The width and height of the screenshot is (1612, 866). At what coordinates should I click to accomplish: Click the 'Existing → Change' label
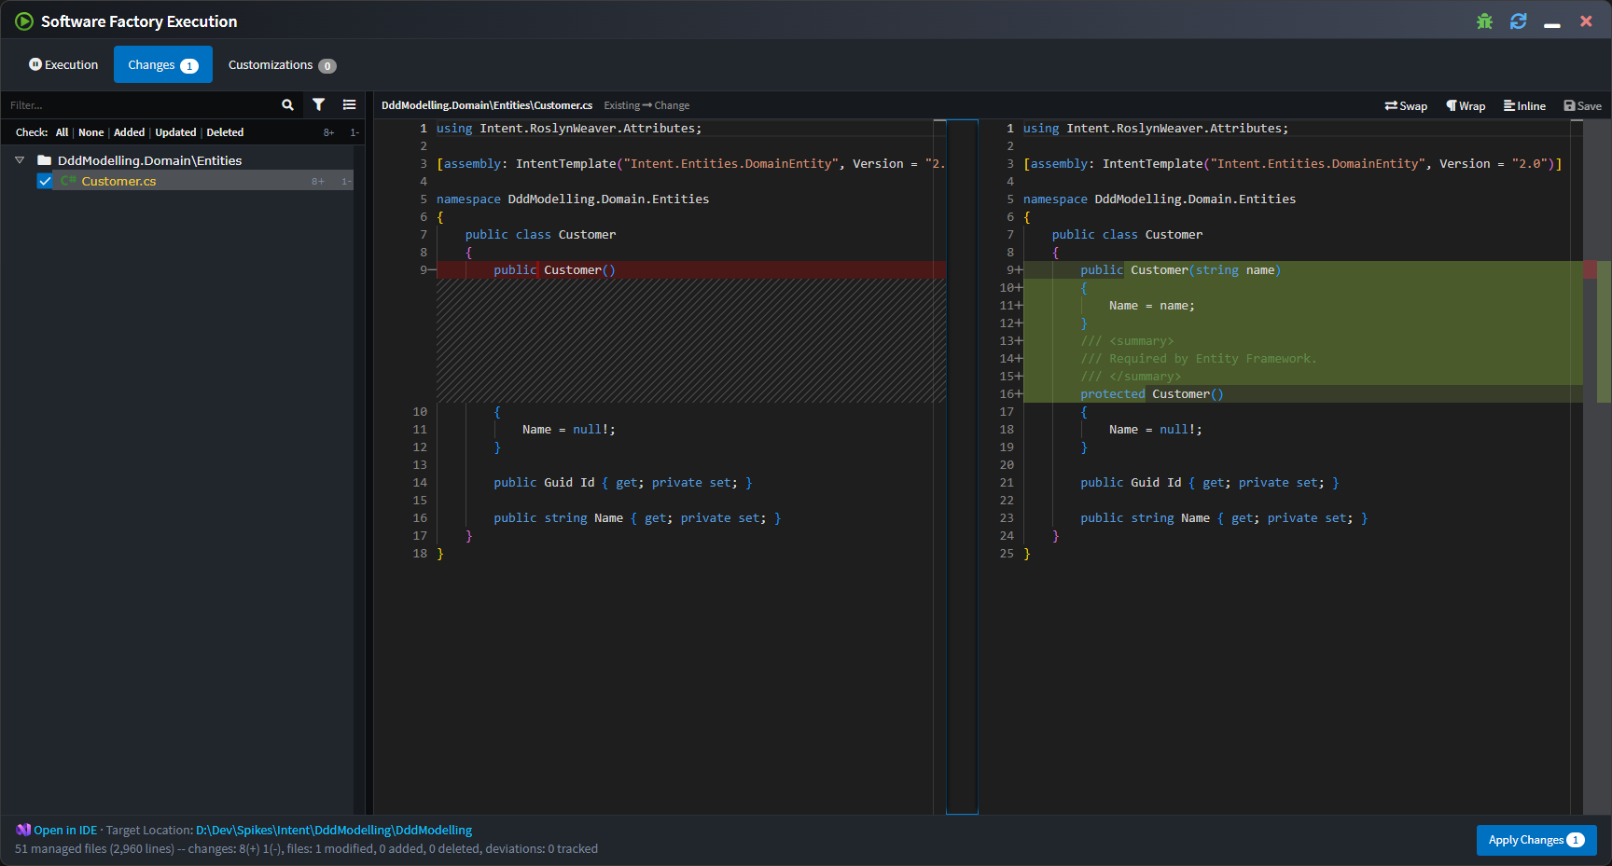coord(646,105)
